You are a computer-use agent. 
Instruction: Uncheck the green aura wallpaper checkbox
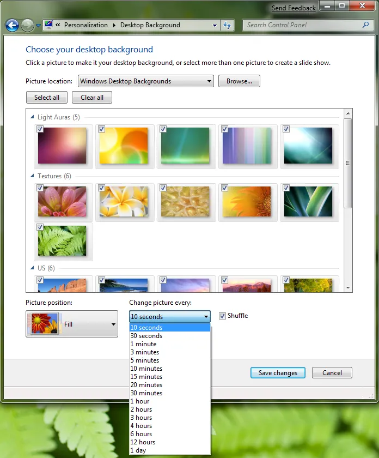pos(163,129)
